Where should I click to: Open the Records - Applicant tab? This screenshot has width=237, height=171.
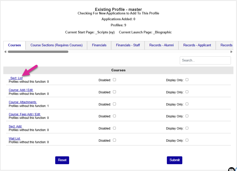(x=197, y=45)
